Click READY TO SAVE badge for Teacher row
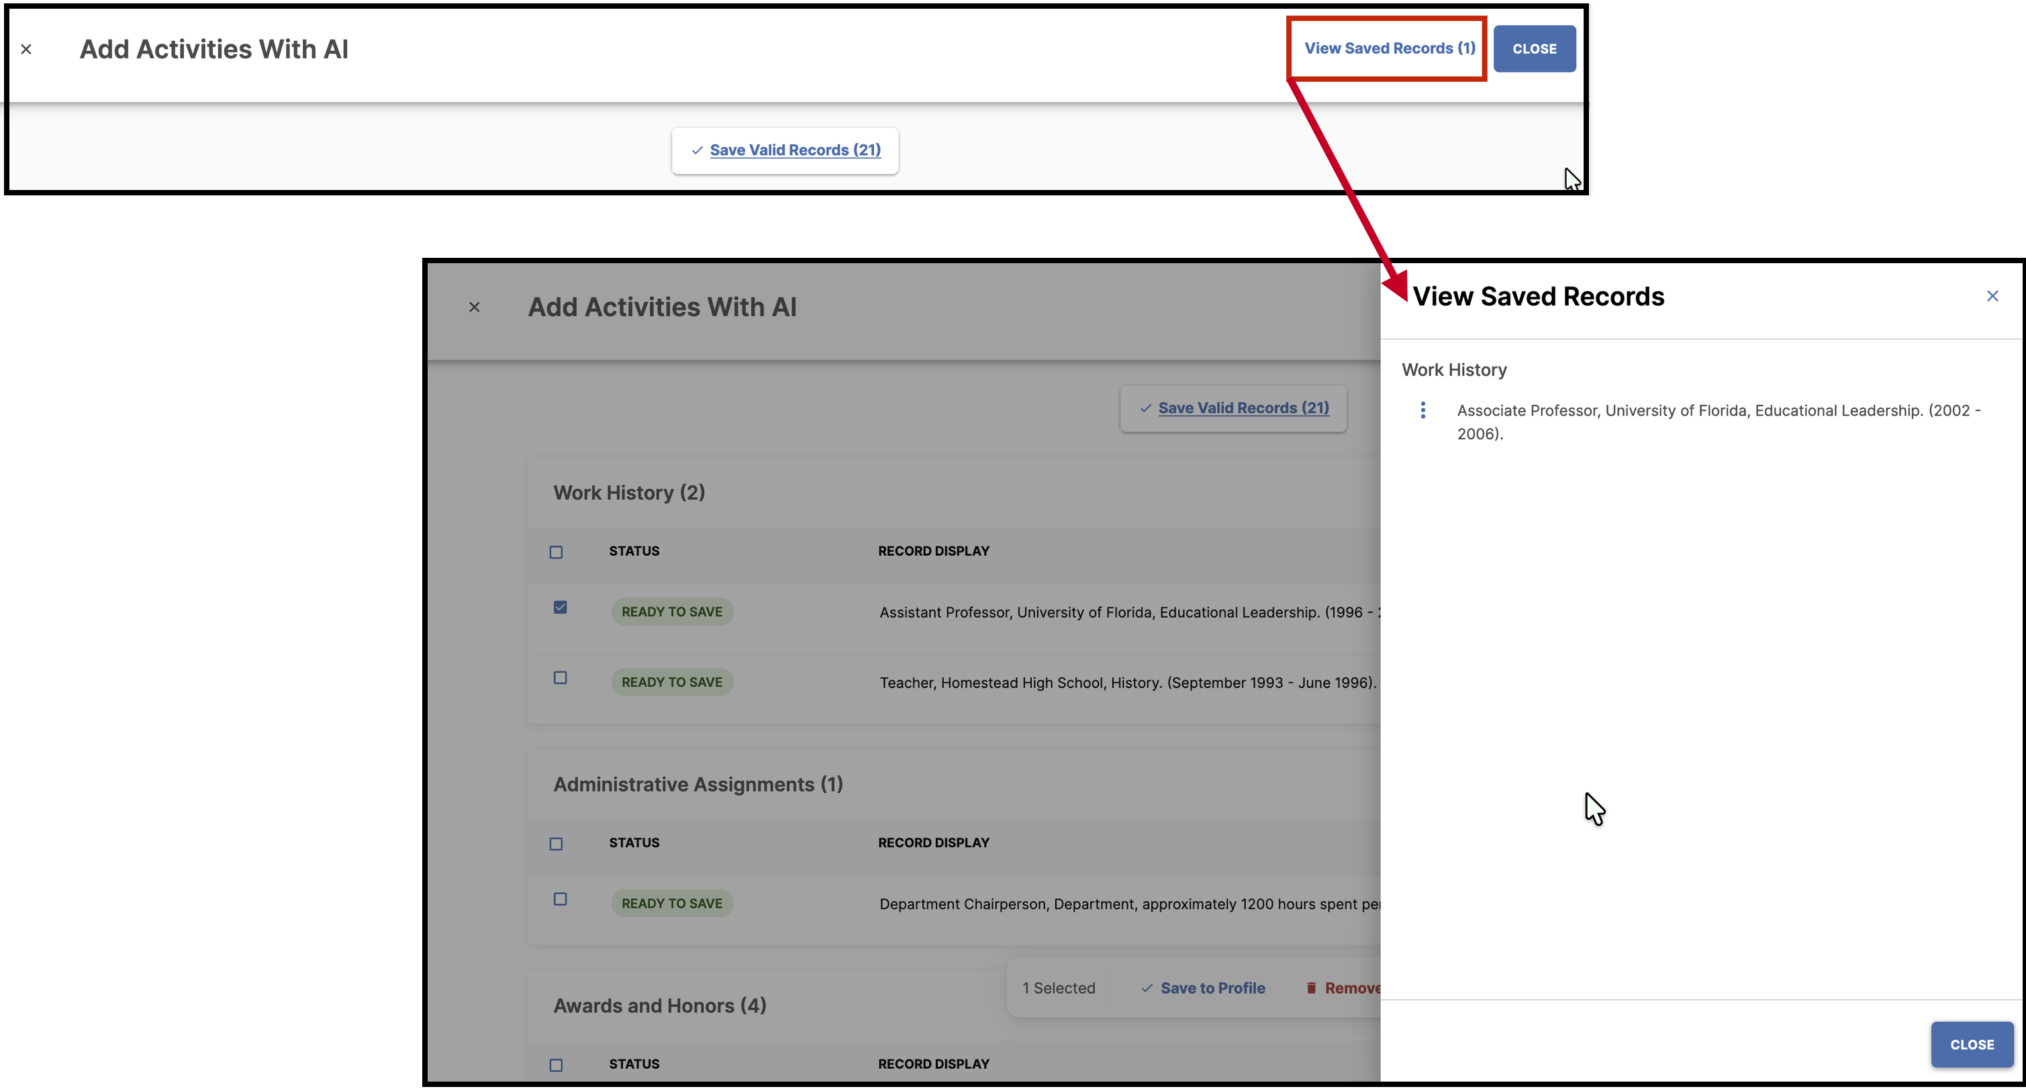 (672, 681)
